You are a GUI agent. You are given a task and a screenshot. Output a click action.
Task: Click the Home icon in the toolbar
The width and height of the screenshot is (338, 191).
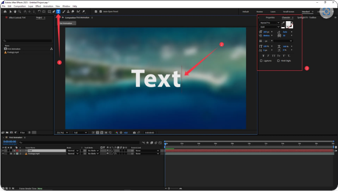click(x=5, y=11)
